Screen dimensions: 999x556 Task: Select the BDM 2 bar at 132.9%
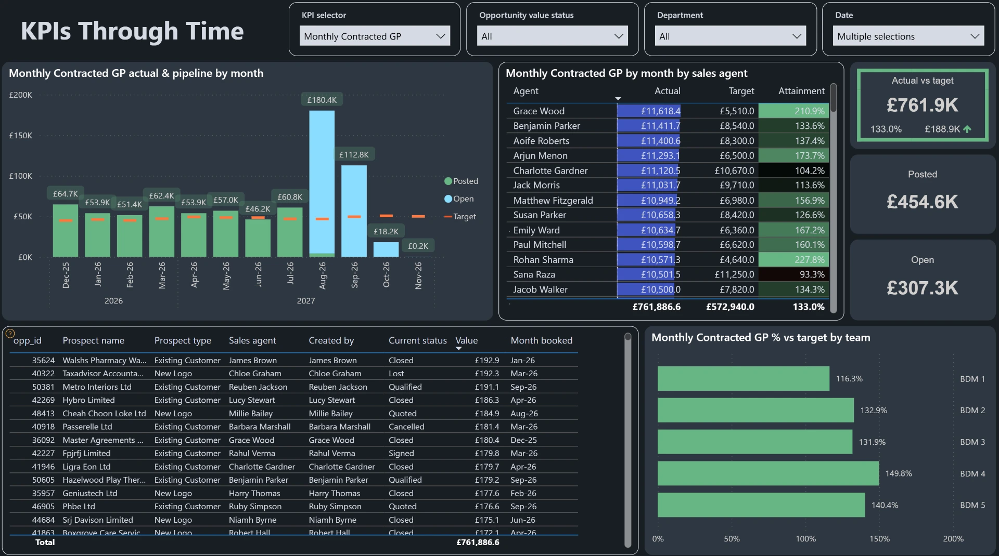755,411
